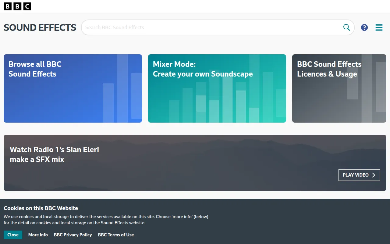This screenshot has width=390, height=244.
Task: Click the BBC logo
Action: (17, 6)
